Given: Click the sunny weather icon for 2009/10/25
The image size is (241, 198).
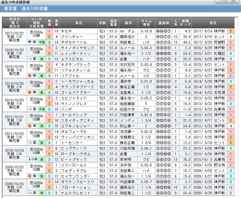Looking at the screenshot, I should tap(30, 176).
